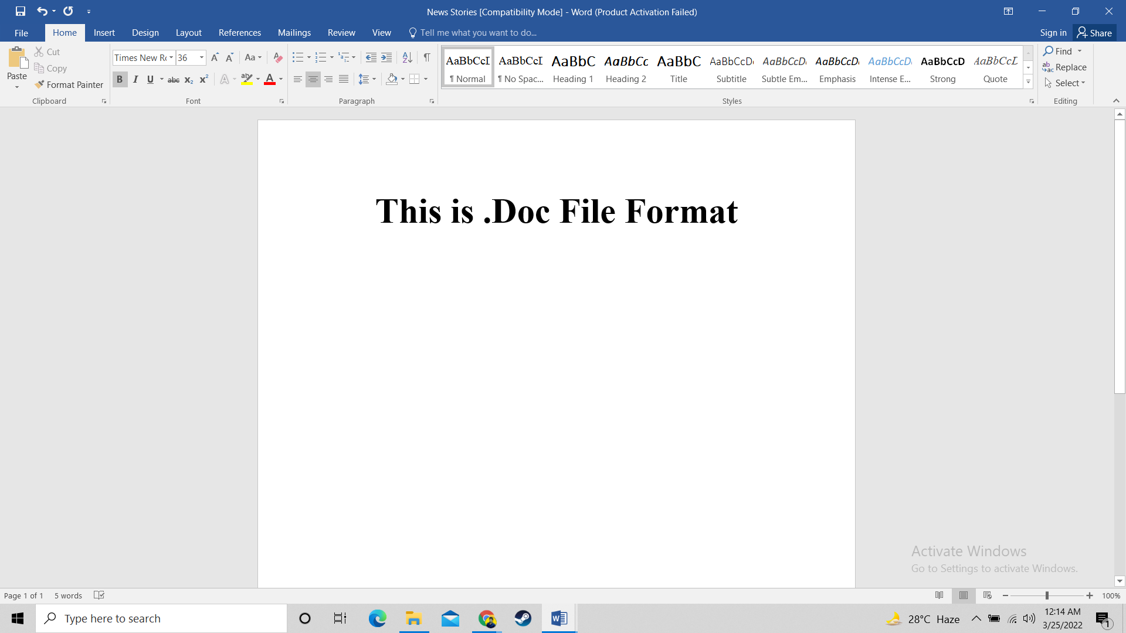
Task: Clear all formatting from selection
Action: coord(278,57)
